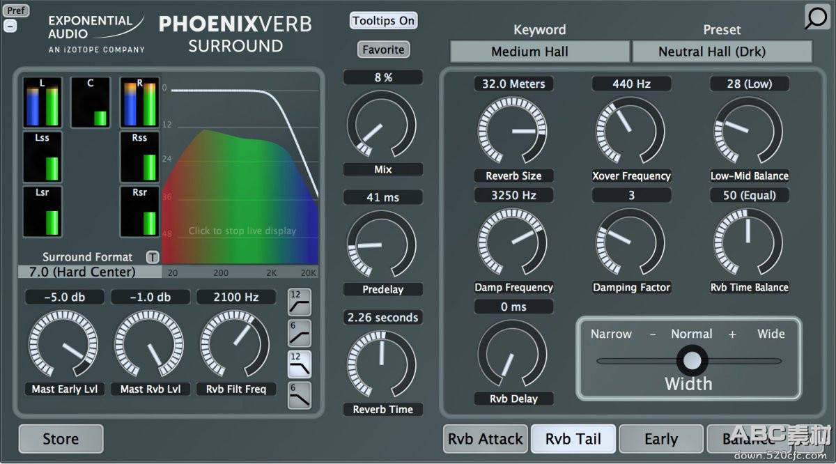Click the Rvb Time Balance knob
Screen dimensions: 836x464
749,242
